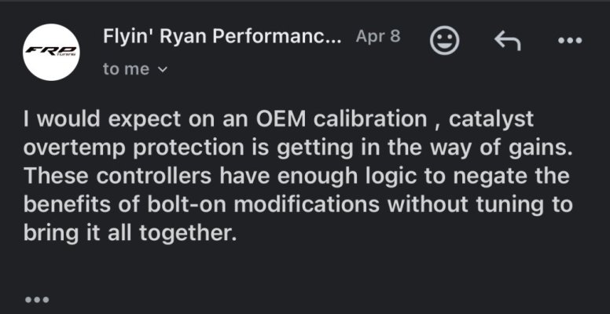Screen dimensions: 610x314
Task: Open the three-dot more options menu
Action: coord(570,40)
